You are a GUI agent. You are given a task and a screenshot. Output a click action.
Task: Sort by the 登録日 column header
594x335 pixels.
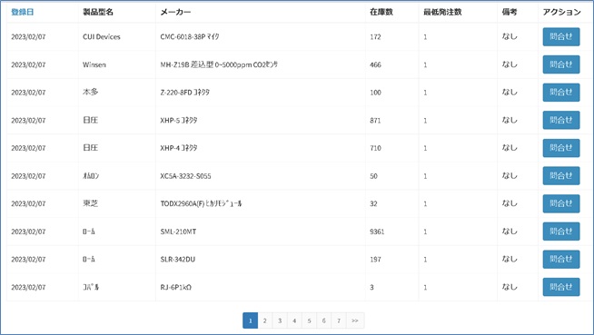23,12
